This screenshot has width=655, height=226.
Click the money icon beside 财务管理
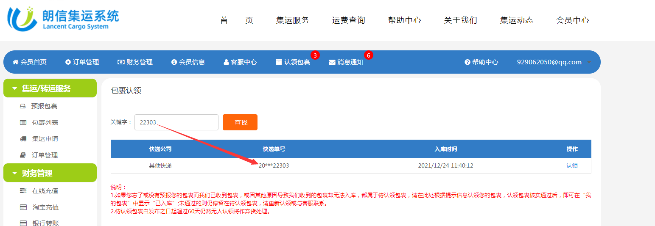[x=121, y=62]
